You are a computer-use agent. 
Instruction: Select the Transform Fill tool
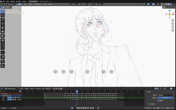coord(3,53)
